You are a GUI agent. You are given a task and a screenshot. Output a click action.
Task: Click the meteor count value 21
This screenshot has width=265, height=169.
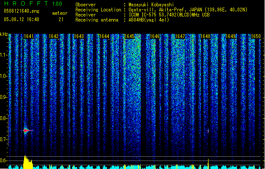[x=61, y=19]
